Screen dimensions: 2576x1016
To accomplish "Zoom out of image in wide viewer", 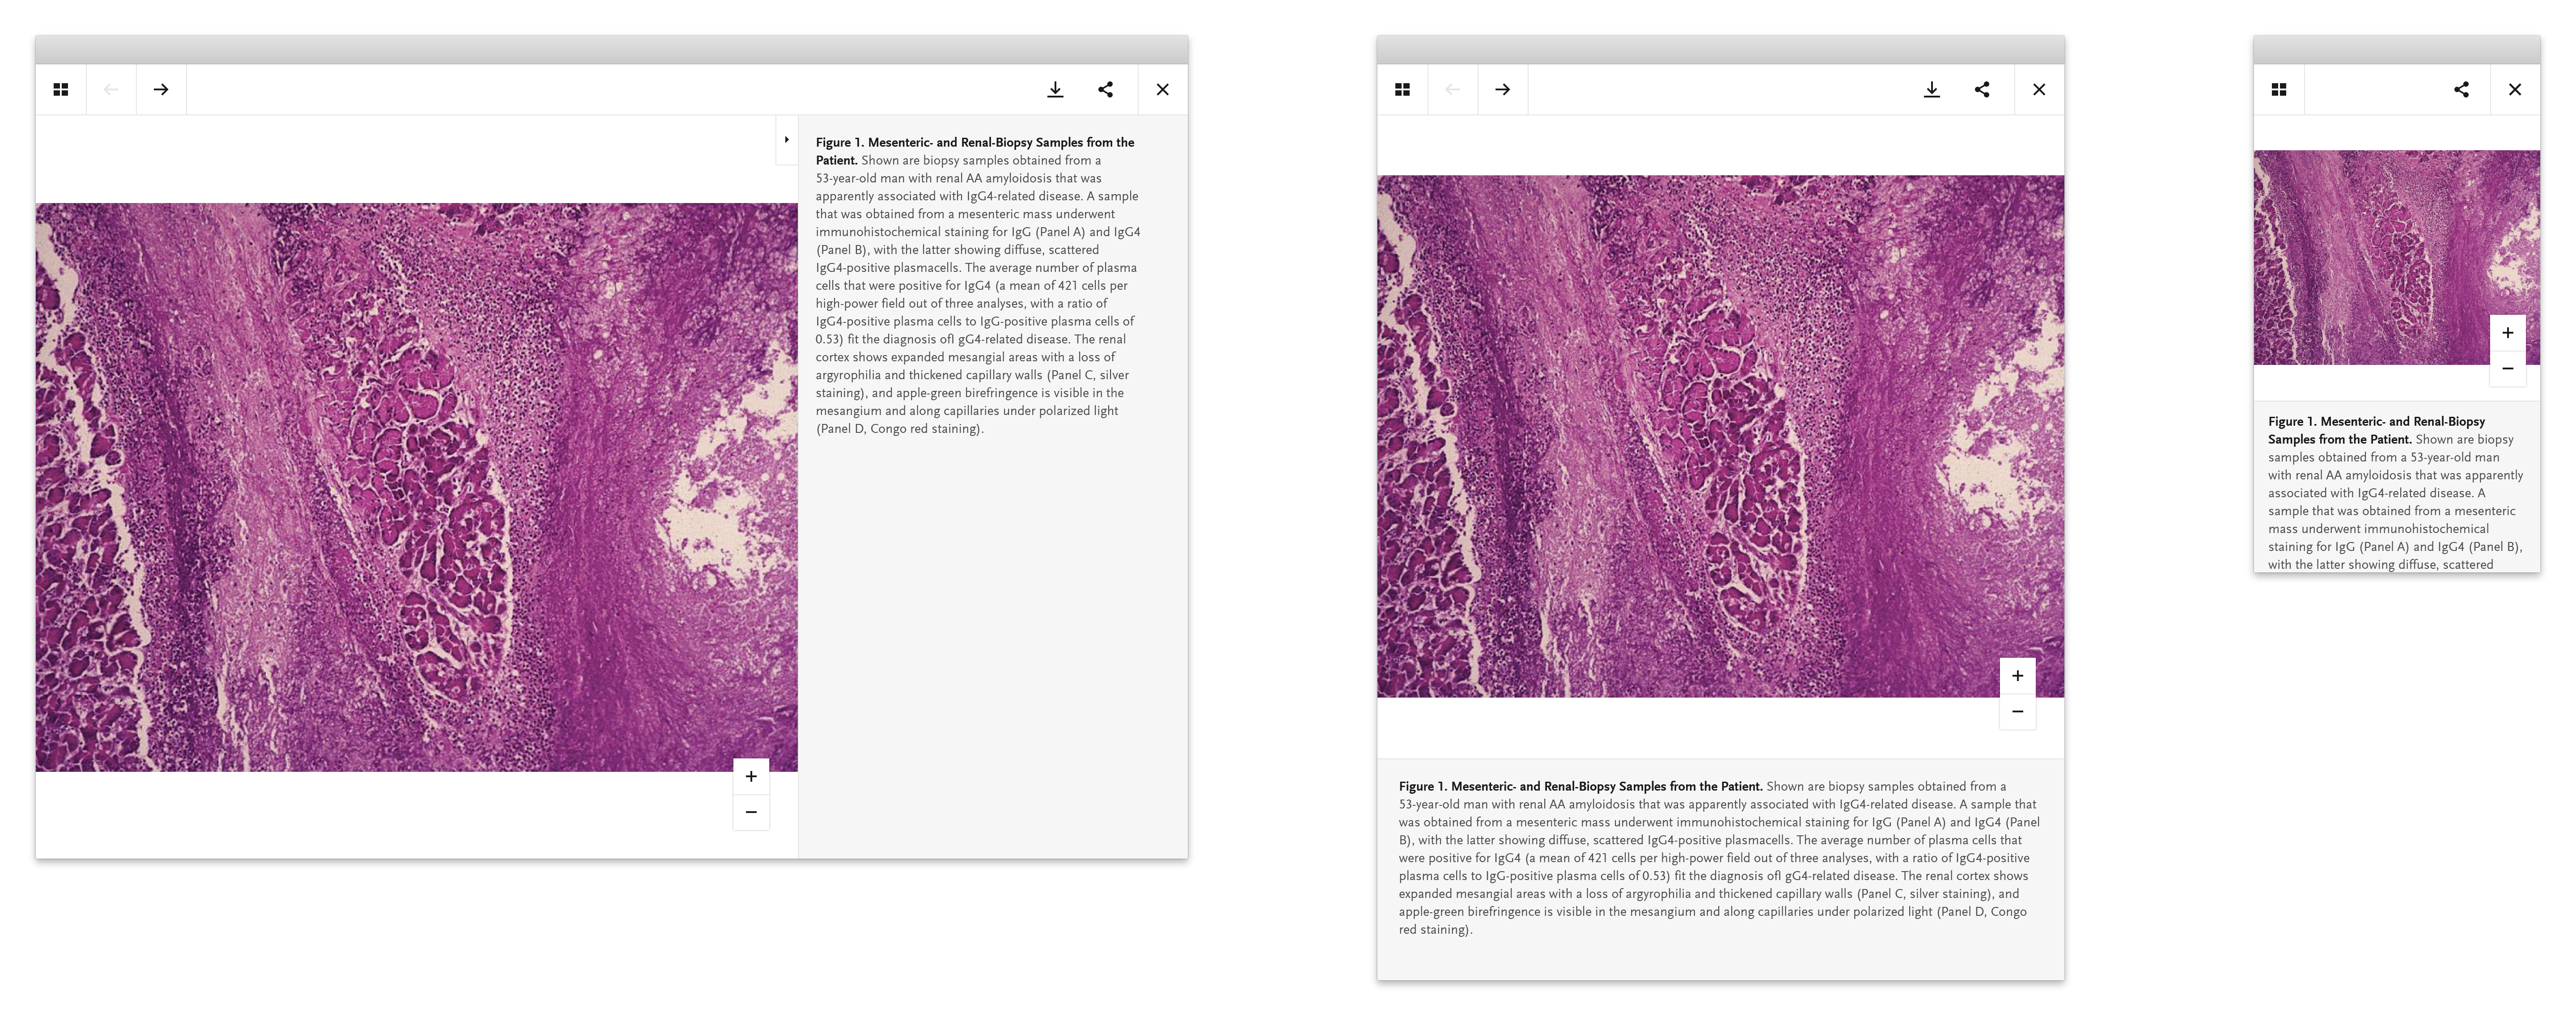I will point(751,812).
